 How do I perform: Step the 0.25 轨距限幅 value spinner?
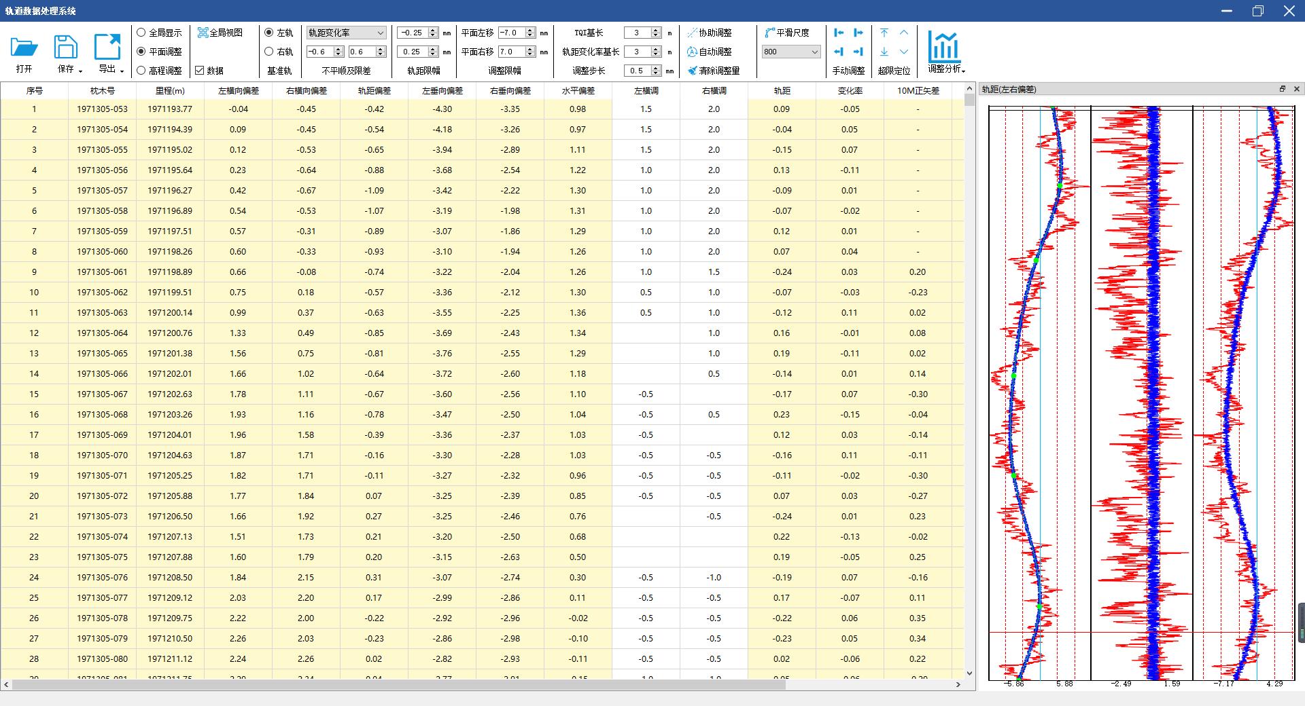(433, 52)
